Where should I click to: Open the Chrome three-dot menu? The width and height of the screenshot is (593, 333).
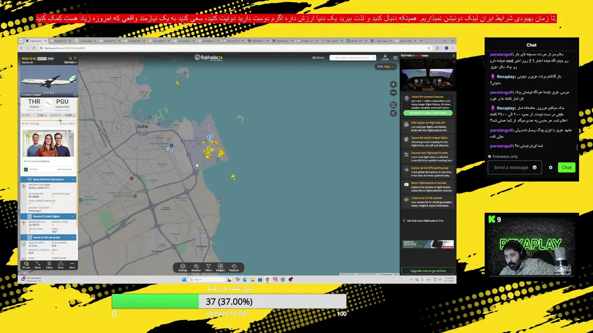point(453,48)
